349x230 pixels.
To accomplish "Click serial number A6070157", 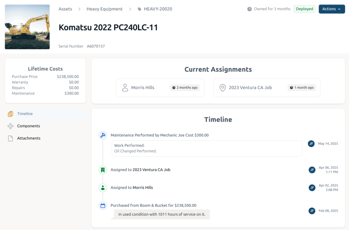I will (x=96, y=46).
